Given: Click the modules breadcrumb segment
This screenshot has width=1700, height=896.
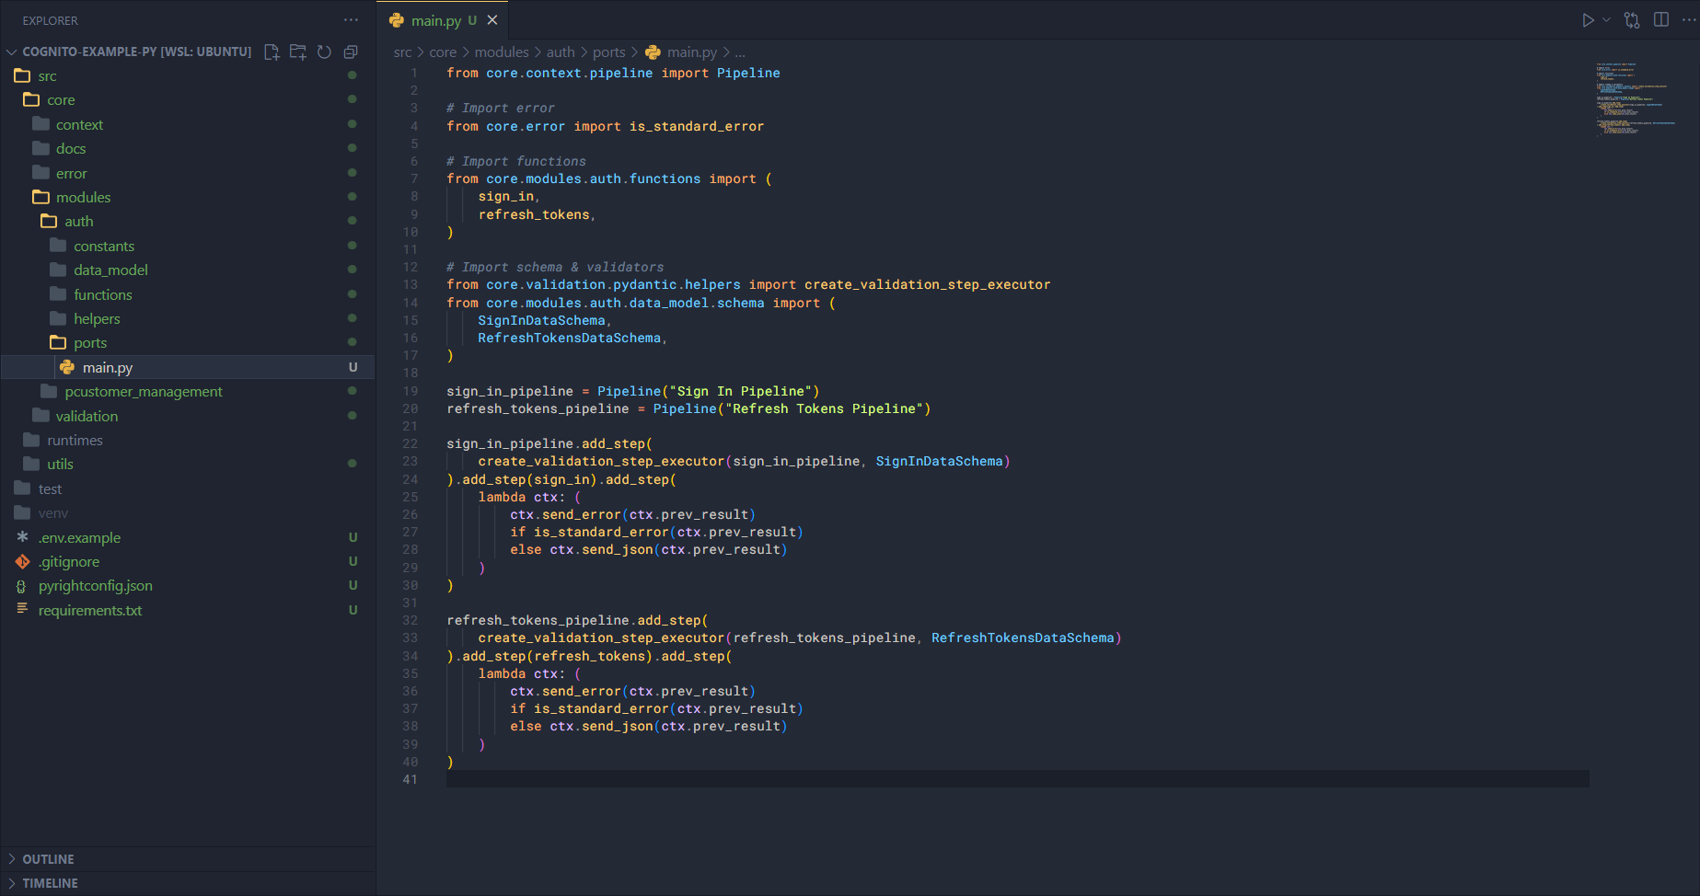Looking at the screenshot, I should tap(502, 52).
